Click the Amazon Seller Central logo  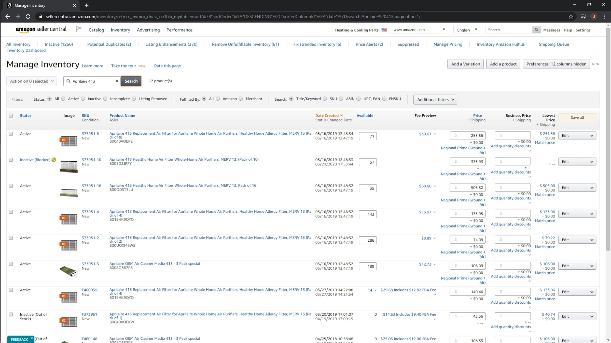(x=41, y=29)
